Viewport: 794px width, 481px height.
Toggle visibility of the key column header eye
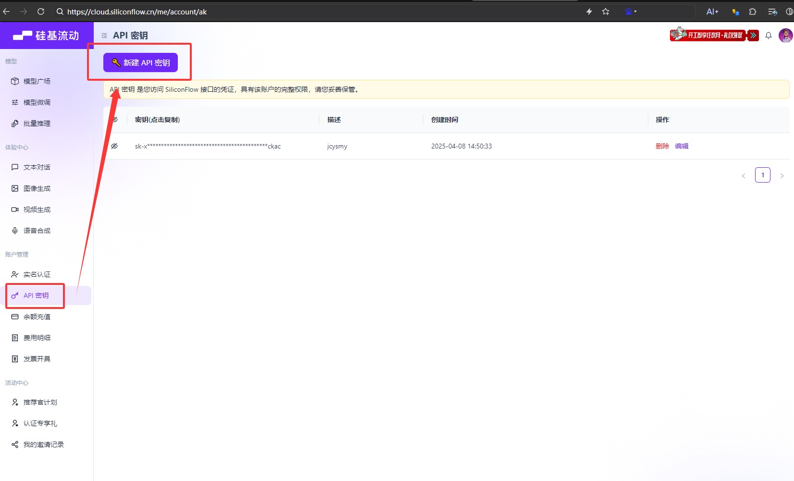(114, 119)
